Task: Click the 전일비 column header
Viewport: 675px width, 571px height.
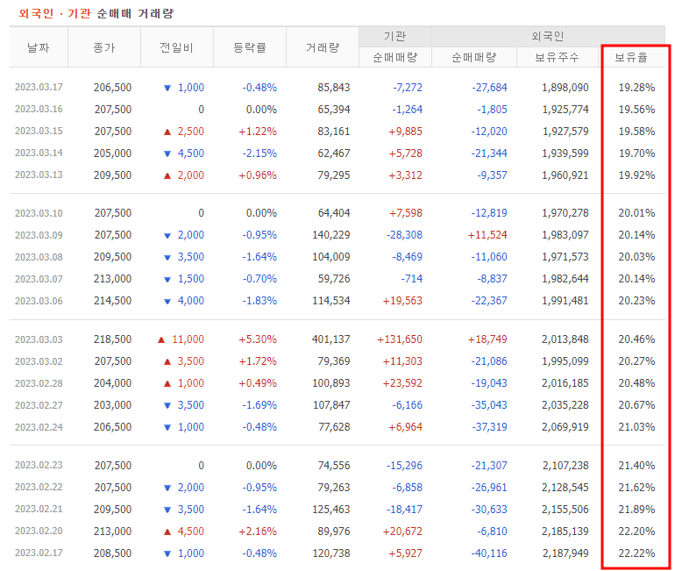Action: point(177,47)
